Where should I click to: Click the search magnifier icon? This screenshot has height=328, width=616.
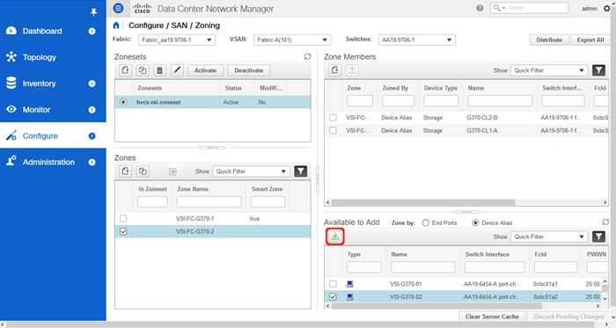click(x=497, y=8)
